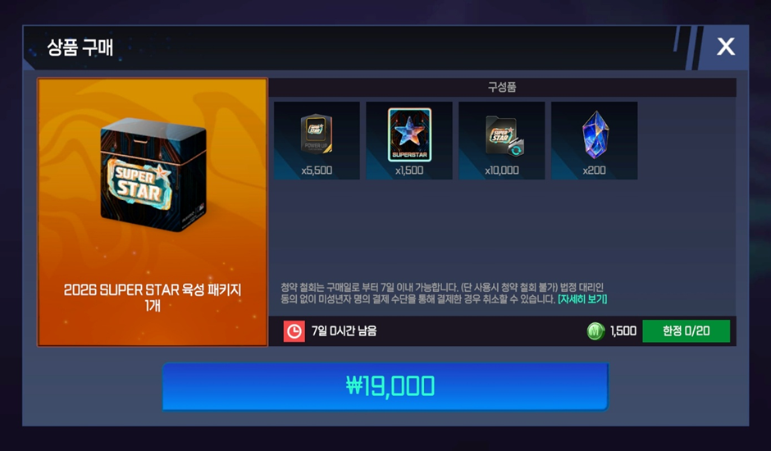Select the SUPERSTAR star card x1,500
Image resolution: width=771 pixels, height=451 pixels.
(x=409, y=141)
